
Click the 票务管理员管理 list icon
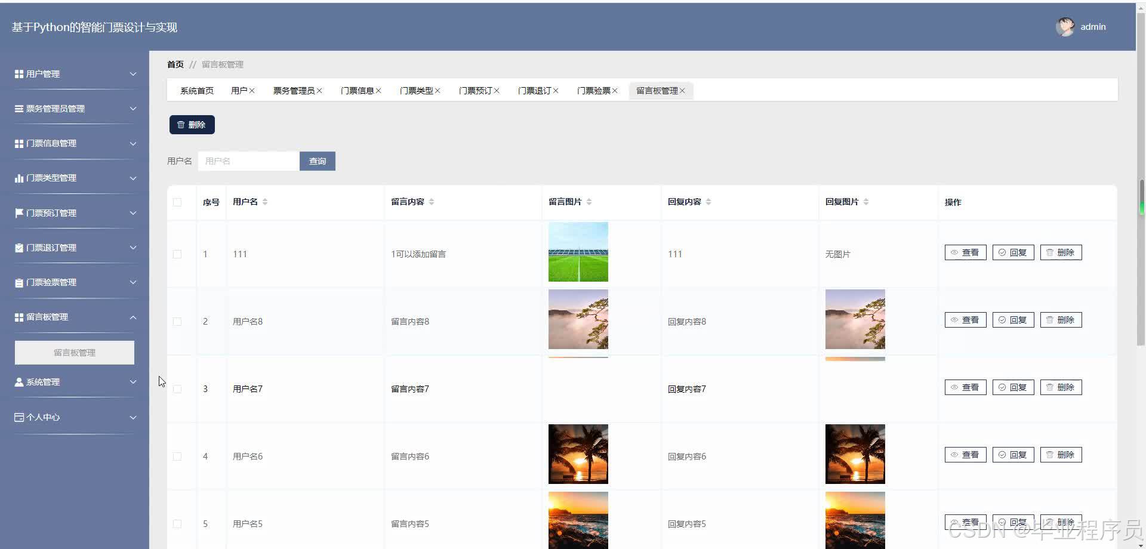tap(19, 109)
